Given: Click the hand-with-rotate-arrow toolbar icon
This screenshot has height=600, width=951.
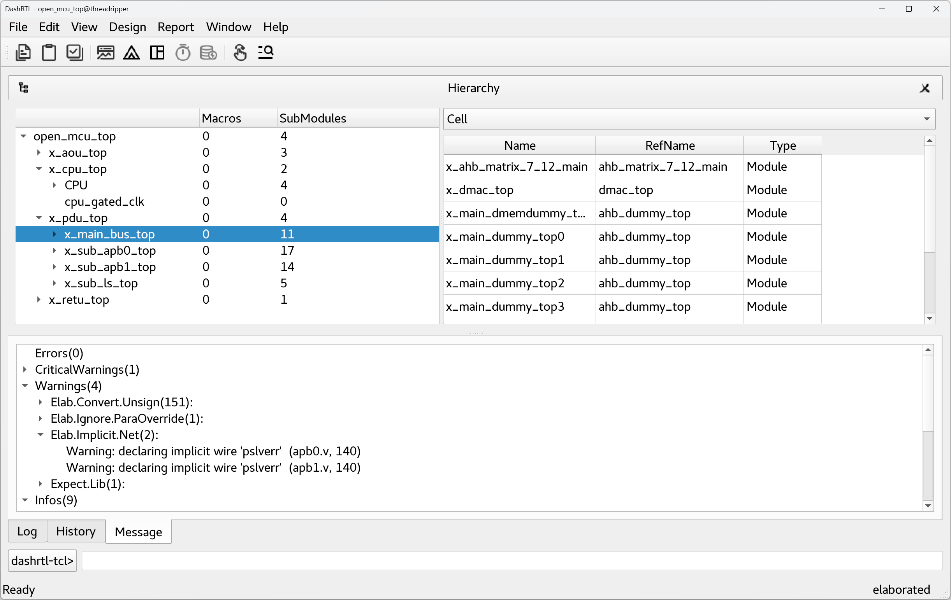Looking at the screenshot, I should 240,52.
